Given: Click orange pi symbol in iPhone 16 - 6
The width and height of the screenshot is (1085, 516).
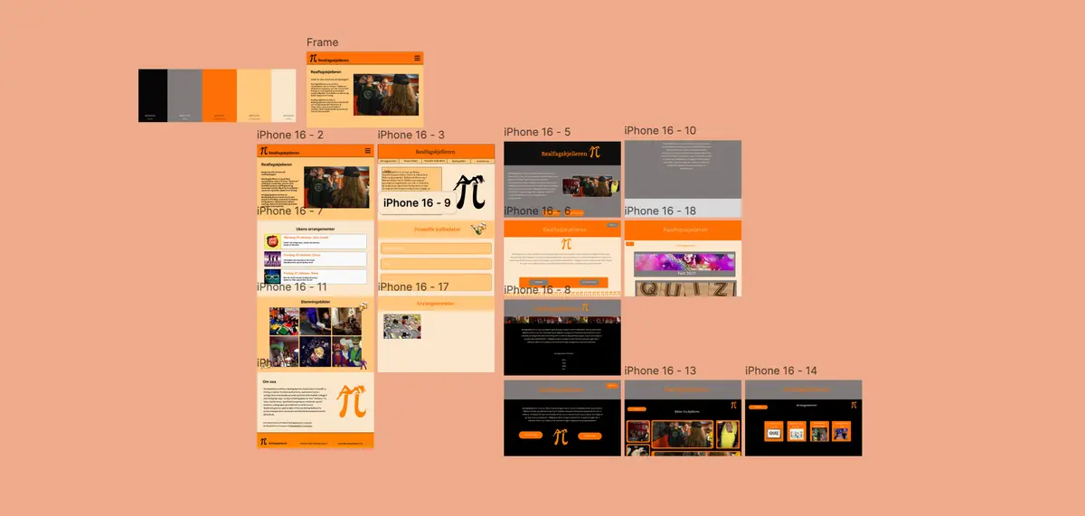Looking at the screenshot, I should pos(567,243).
